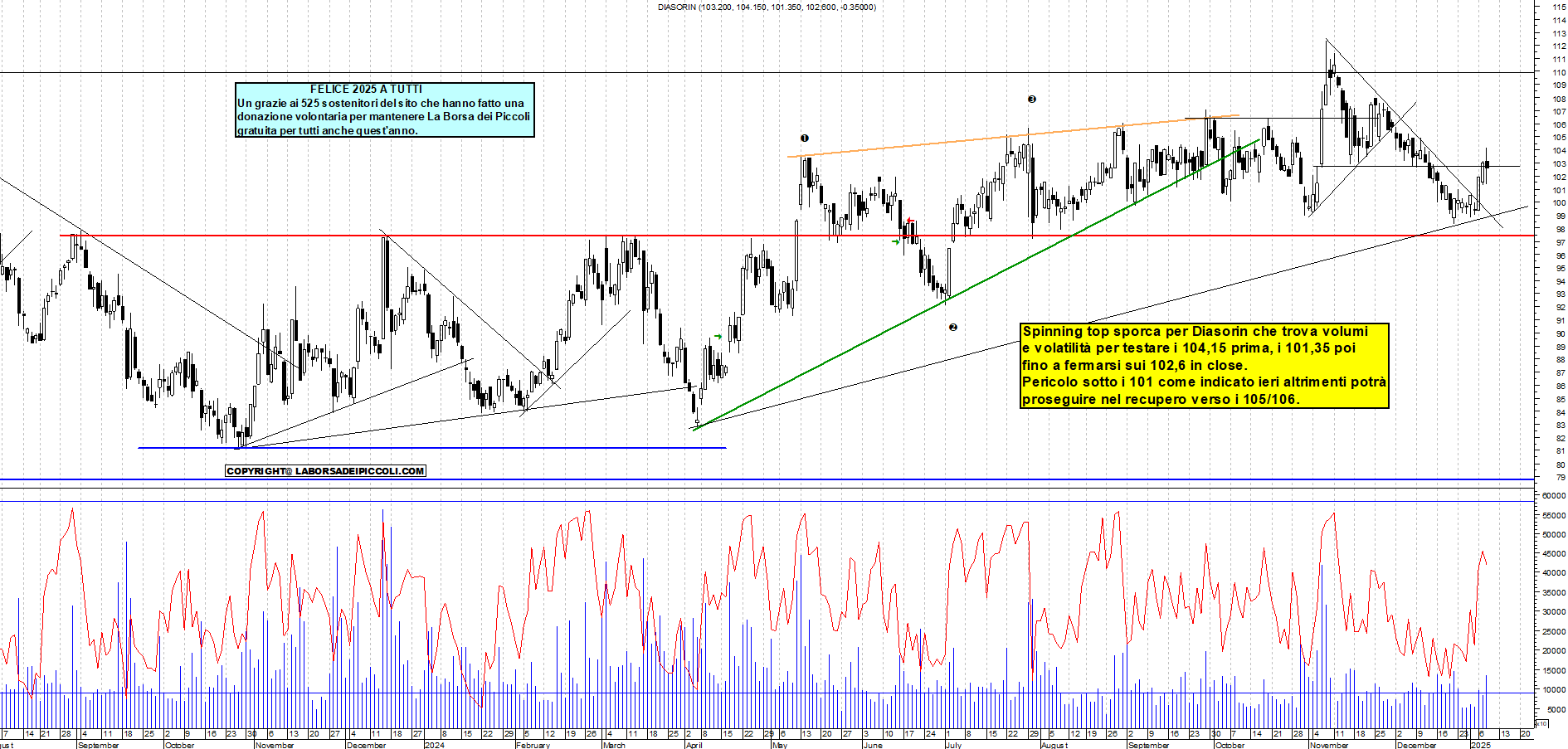Select the 'FELICE 2025 A TUTTI' heading

point(366,89)
